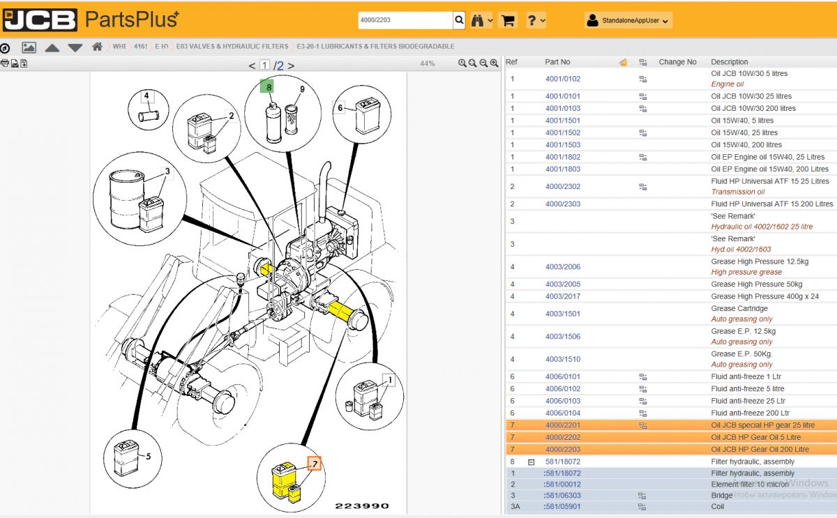This screenshot has height=518, width=837.
Task: Click the Change No column header
Action: pos(677,62)
